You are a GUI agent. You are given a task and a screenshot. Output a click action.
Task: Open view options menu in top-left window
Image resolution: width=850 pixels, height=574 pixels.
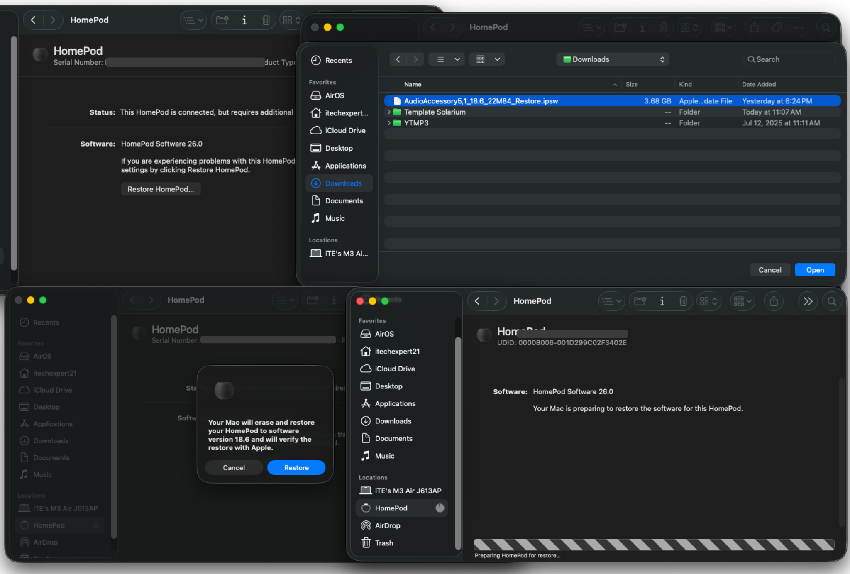click(x=193, y=20)
